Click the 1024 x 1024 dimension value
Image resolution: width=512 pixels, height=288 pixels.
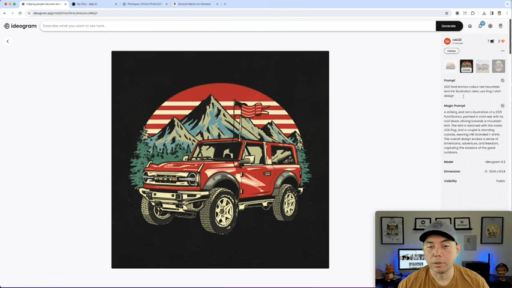click(x=495, y=171)
